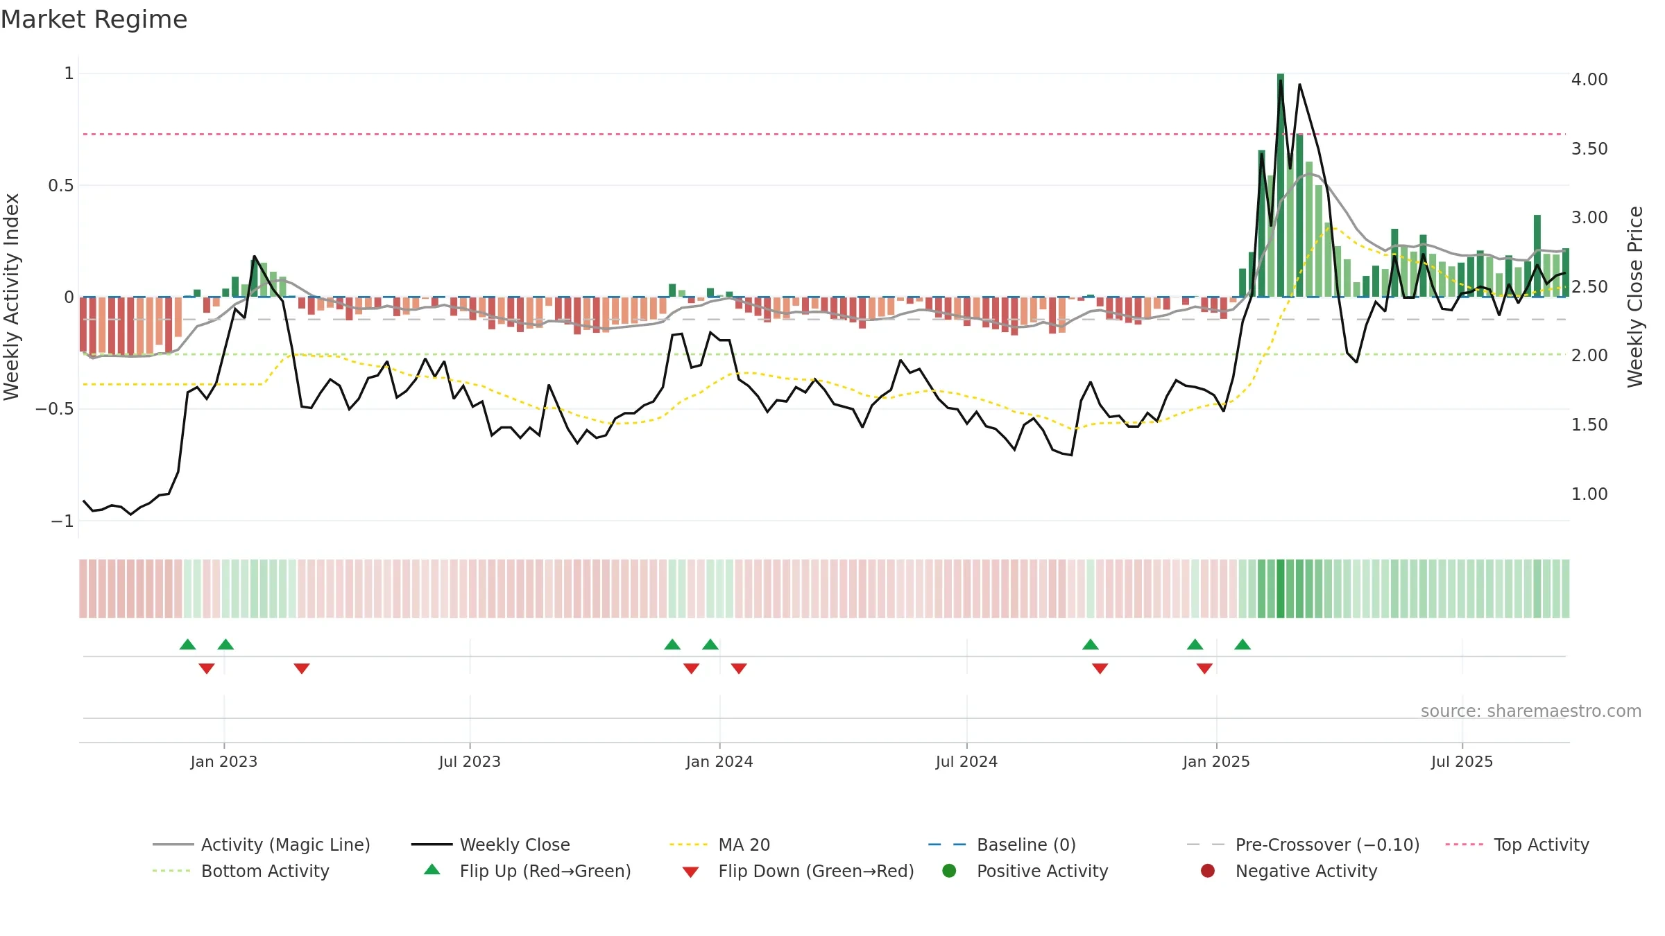Click the 2.00 price axis tick
The image size is (1665, 936).
point(1589,356)
